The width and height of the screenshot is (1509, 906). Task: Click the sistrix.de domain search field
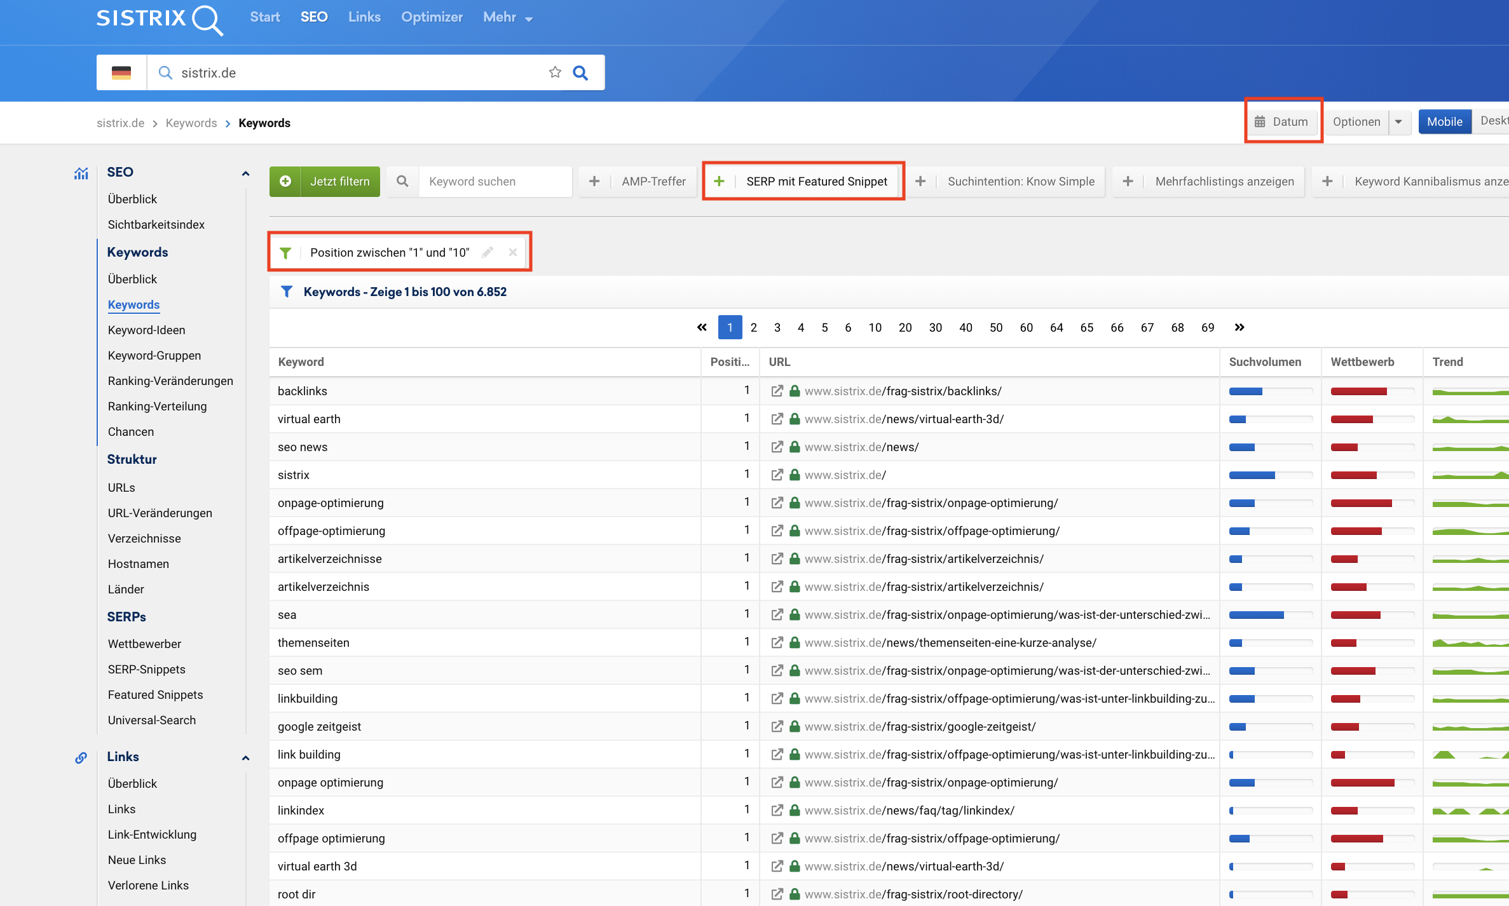[356, 72]
